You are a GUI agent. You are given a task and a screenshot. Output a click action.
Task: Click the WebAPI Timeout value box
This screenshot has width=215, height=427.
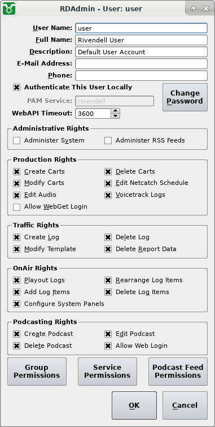[93, 113]
